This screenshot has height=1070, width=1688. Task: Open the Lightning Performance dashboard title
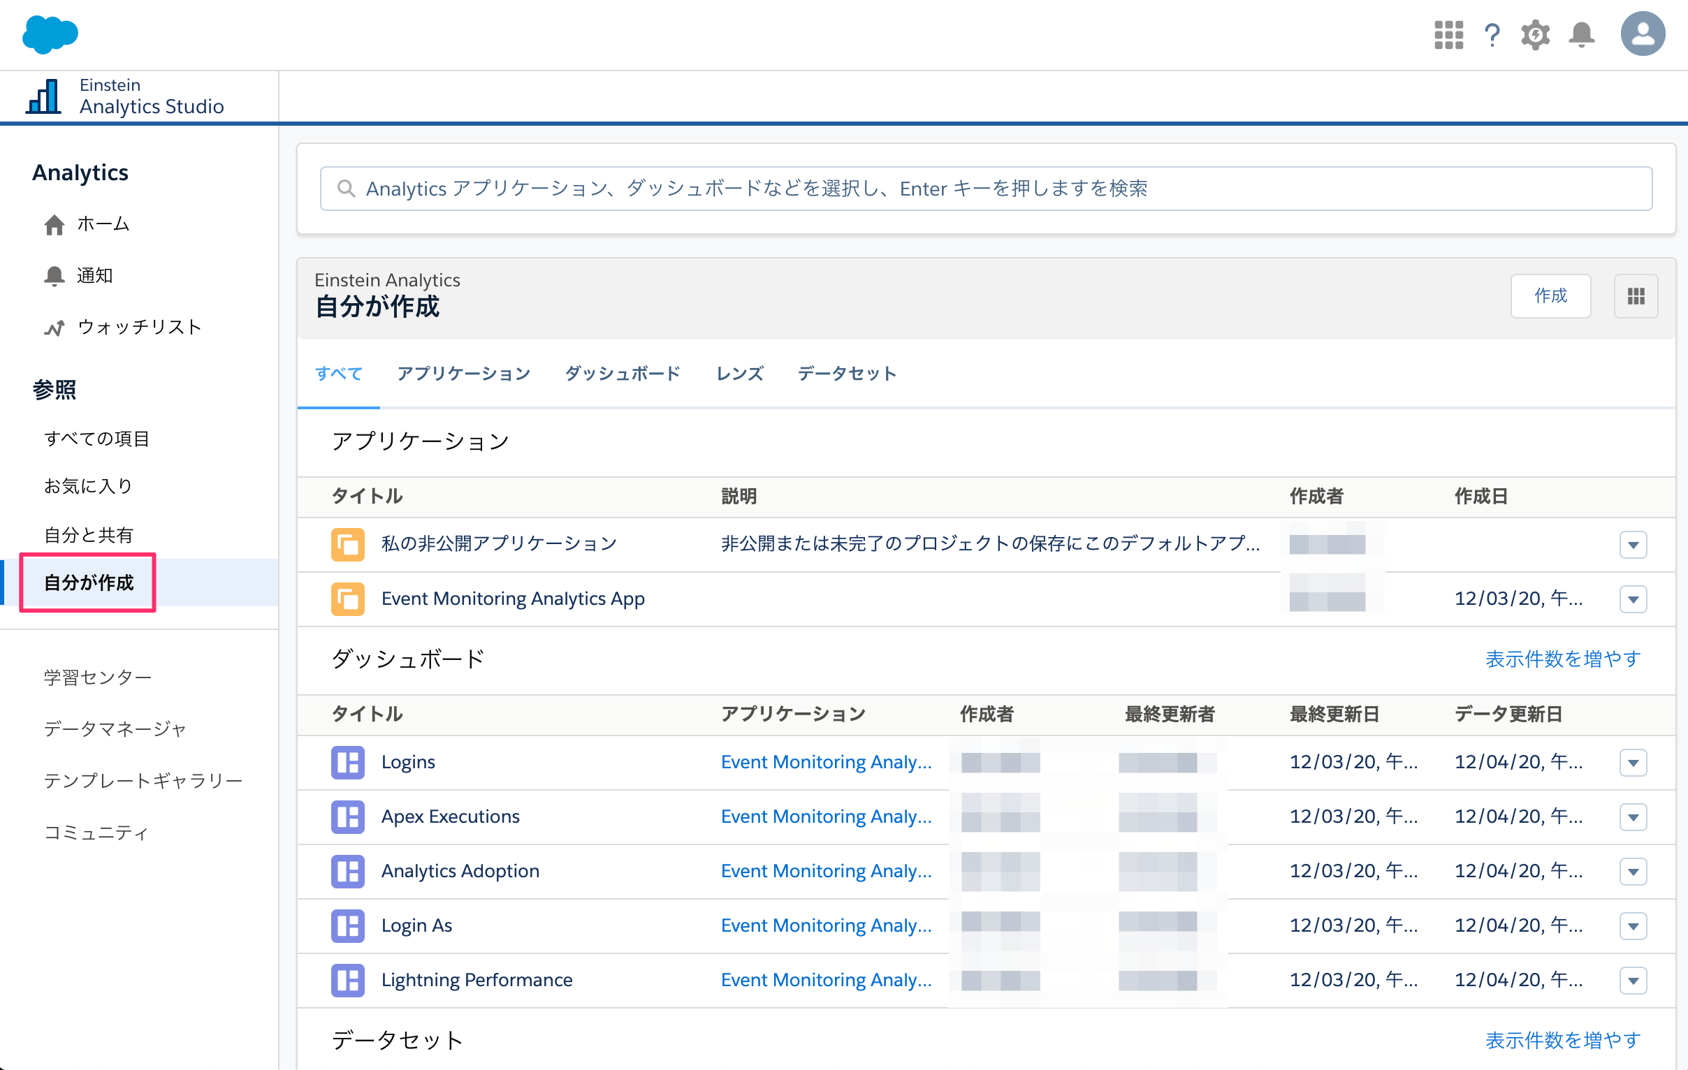point(476,981)
